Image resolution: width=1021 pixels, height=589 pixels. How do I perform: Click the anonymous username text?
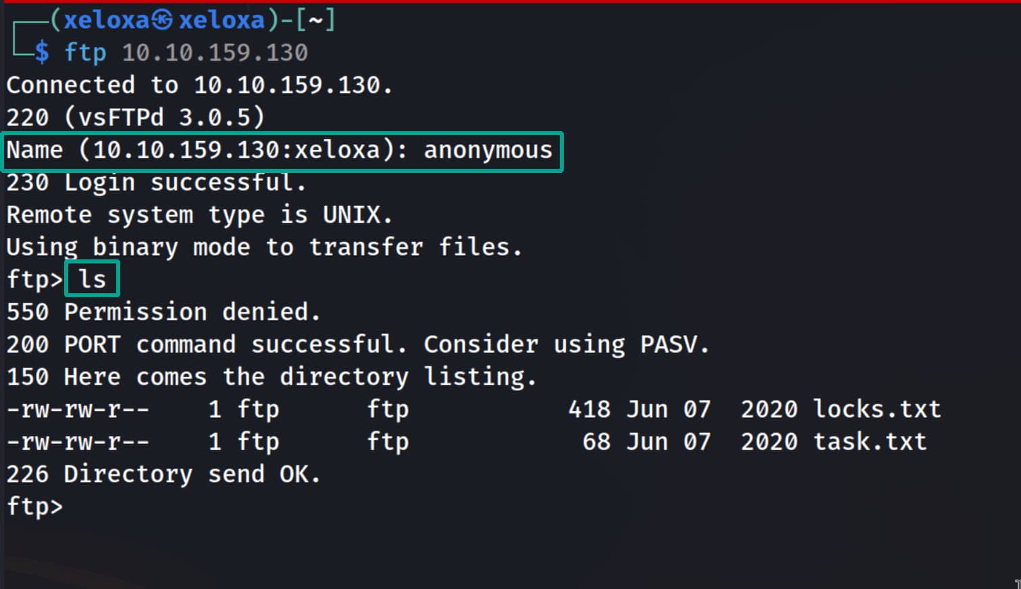click(x=488, y=150)
